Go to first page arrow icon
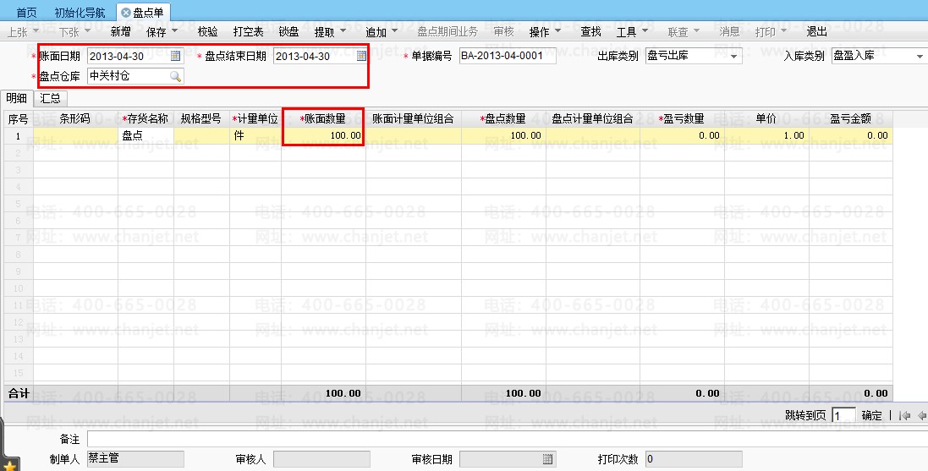928x471 pixels. click(x=904, y=416)
